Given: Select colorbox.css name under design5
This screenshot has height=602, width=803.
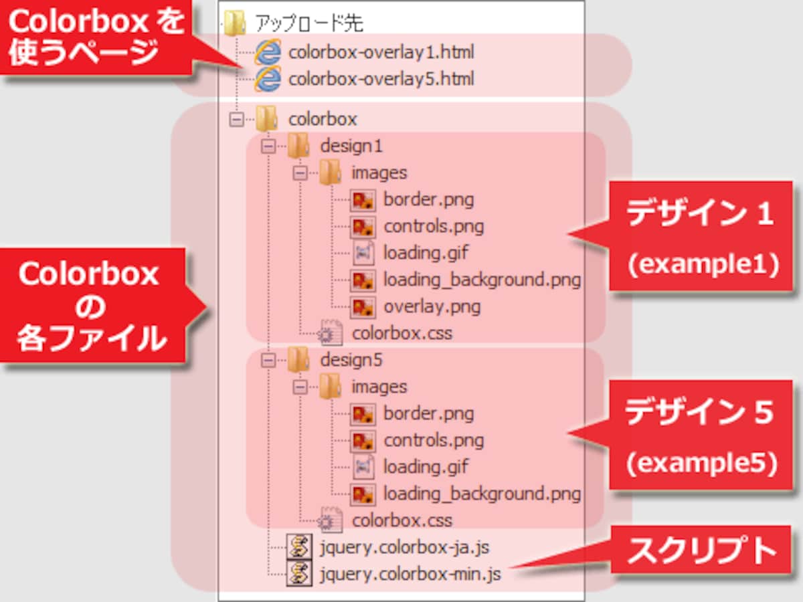Looking at the screenshot, I should [x=402, y=520].
